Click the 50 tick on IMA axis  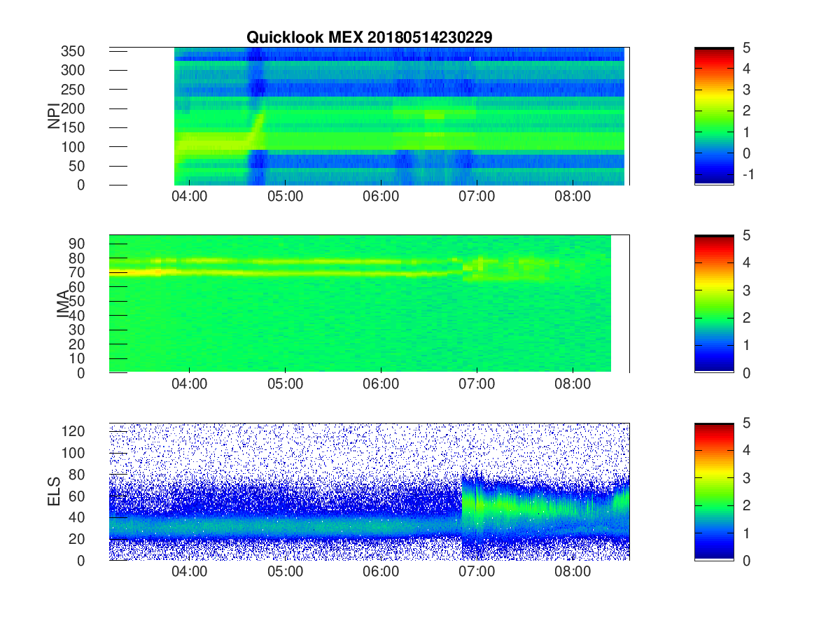point(77,301)
